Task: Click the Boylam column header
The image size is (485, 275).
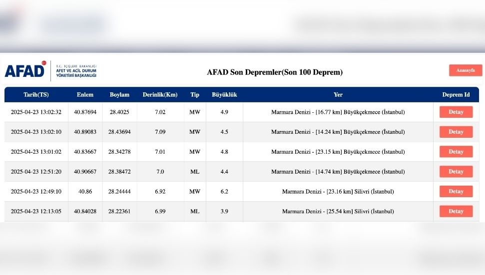Action: tap(119, 95)
